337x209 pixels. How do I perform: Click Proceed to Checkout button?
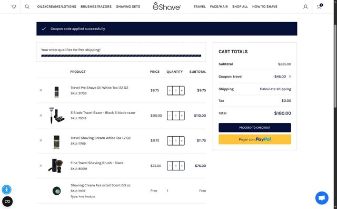(x=255, y=128)
